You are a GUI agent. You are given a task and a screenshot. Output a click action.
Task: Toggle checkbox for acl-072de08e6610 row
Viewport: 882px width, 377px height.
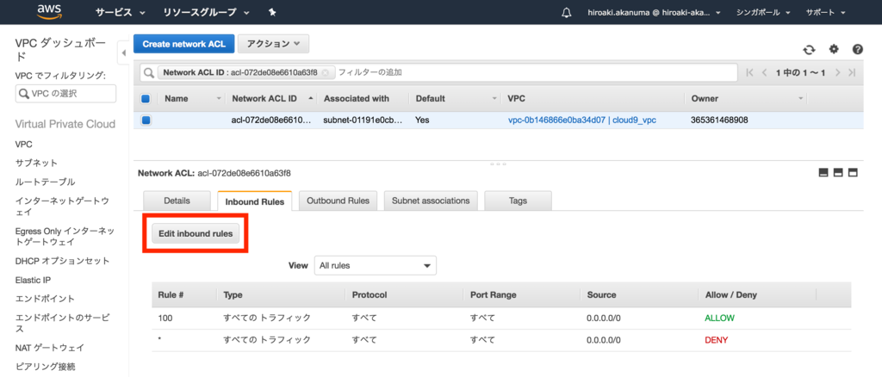pyautogui.click(x=146, y=120)
